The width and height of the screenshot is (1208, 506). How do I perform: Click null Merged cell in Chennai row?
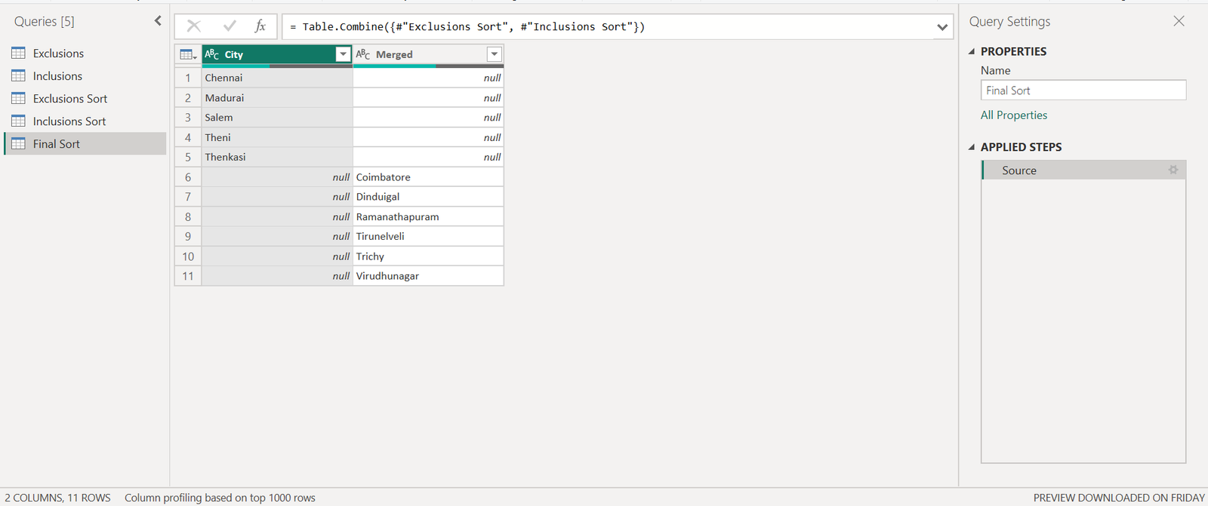tap(428, 78)
